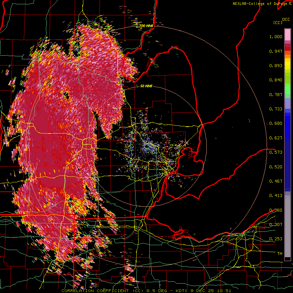Pick the gray lower section of color bar
Image resolution: width=293 pixels, height=293 pixels.
pyautogui.click(x=287, y=226)
